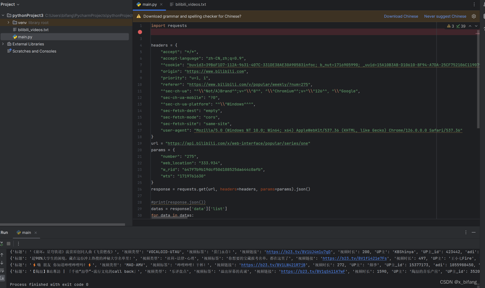Expand the External Libraries node
The image size is (485, 288).
click(3, 44)
